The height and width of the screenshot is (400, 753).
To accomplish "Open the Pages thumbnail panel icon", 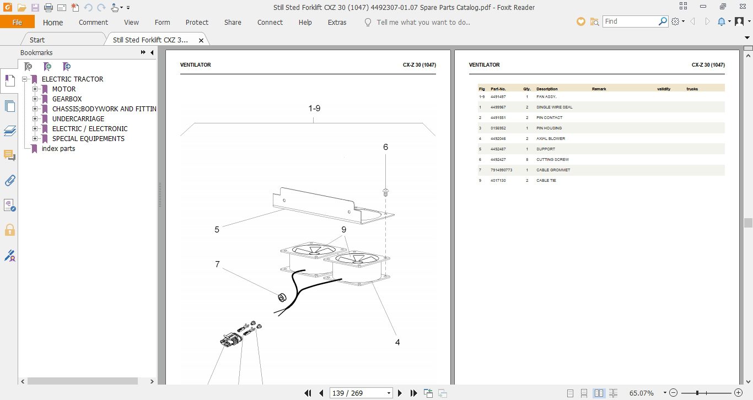I will pos(9,106).
